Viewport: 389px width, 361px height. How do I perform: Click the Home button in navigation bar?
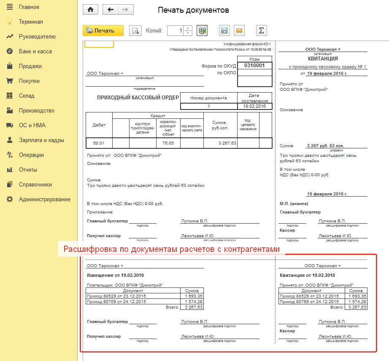pyautogui.click(x=90, y=10)
